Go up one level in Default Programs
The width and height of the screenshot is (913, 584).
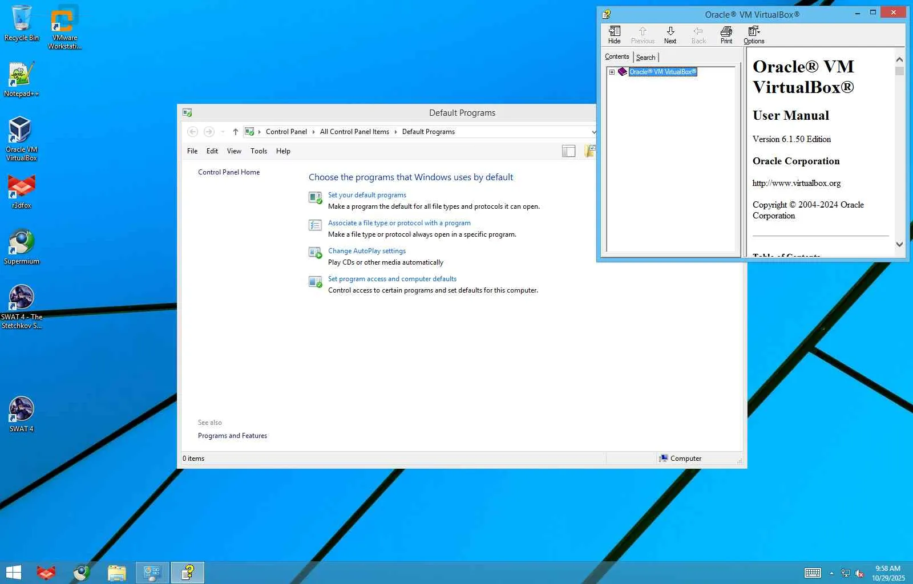pos(235,132)
